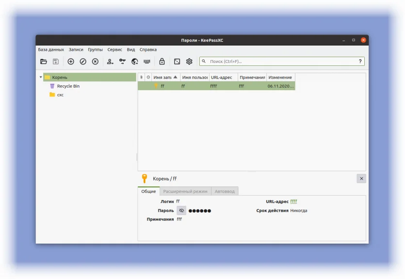Open the Записи menu
The height and width of the screenshot is (279, 405).
(x=76, y=49)
